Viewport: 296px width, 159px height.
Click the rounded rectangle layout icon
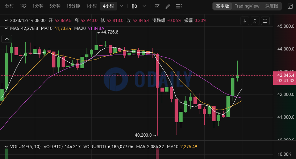[x=265, y=21]
